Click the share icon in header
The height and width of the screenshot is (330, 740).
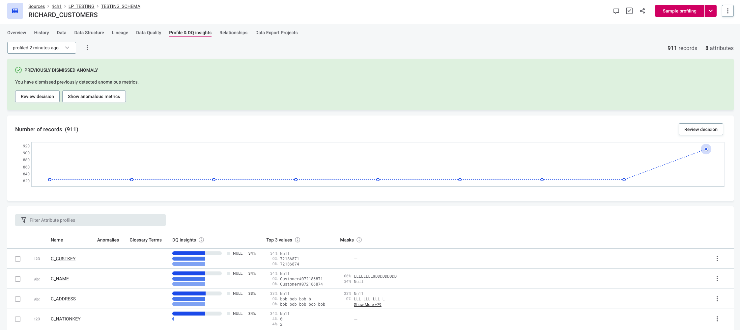642,11
